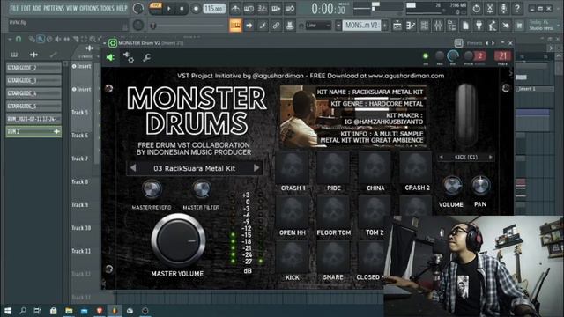Trigger the FLOOR TOM skull pad

[334, 212]
